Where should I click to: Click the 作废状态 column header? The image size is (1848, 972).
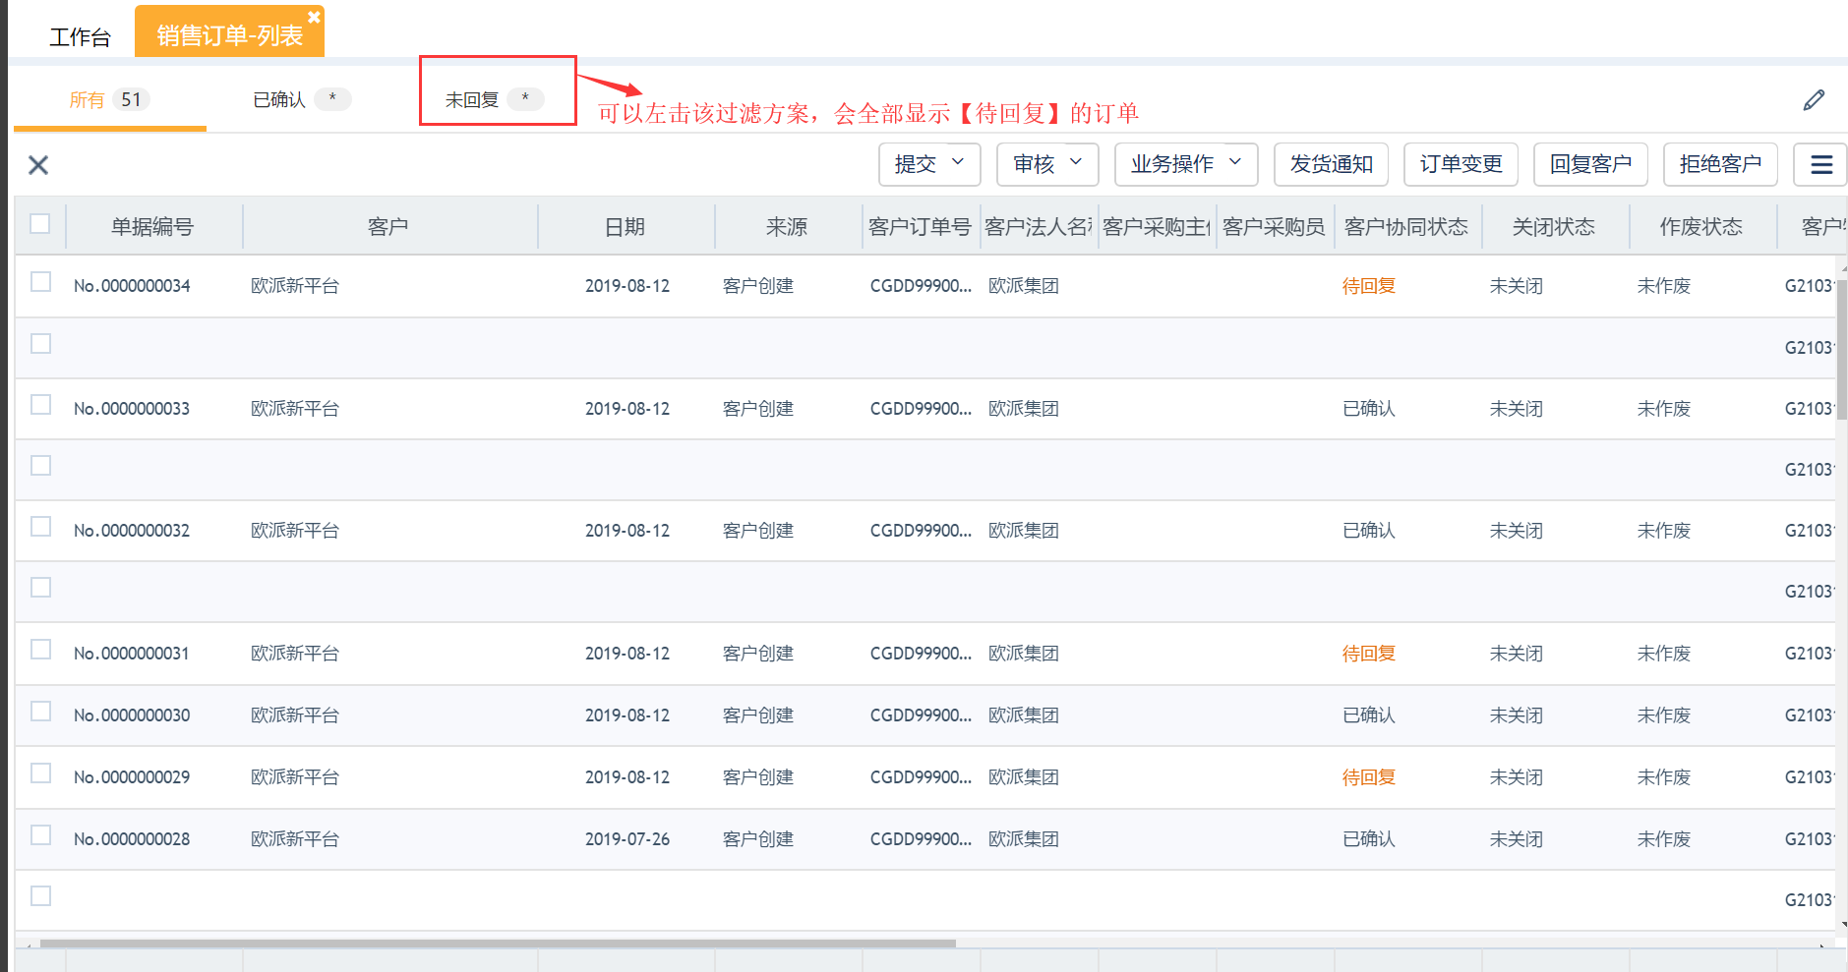1701,227
